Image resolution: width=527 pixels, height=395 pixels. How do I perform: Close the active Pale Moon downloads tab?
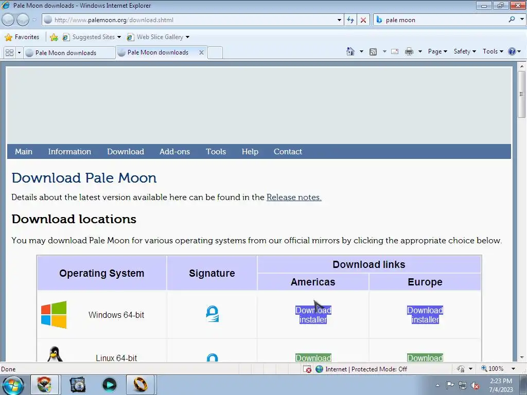point(201,52)
